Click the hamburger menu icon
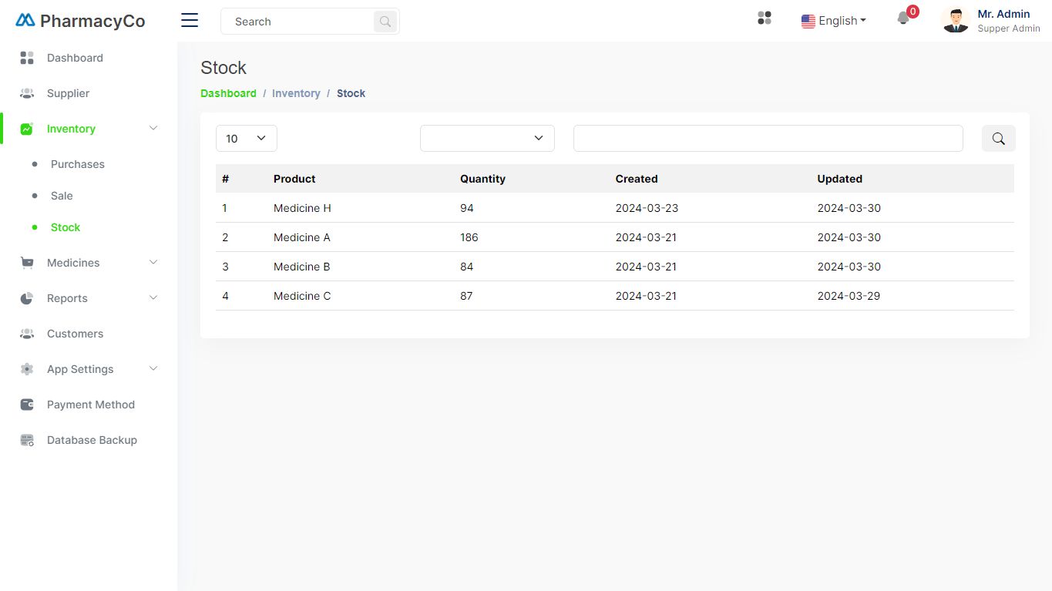The image size is (1052, 591). (190, 21)
